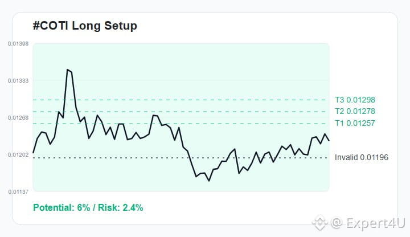Click the 0.01398 y-axis label
This screenshot has height=237, width=410.
(x=18, y=44)
